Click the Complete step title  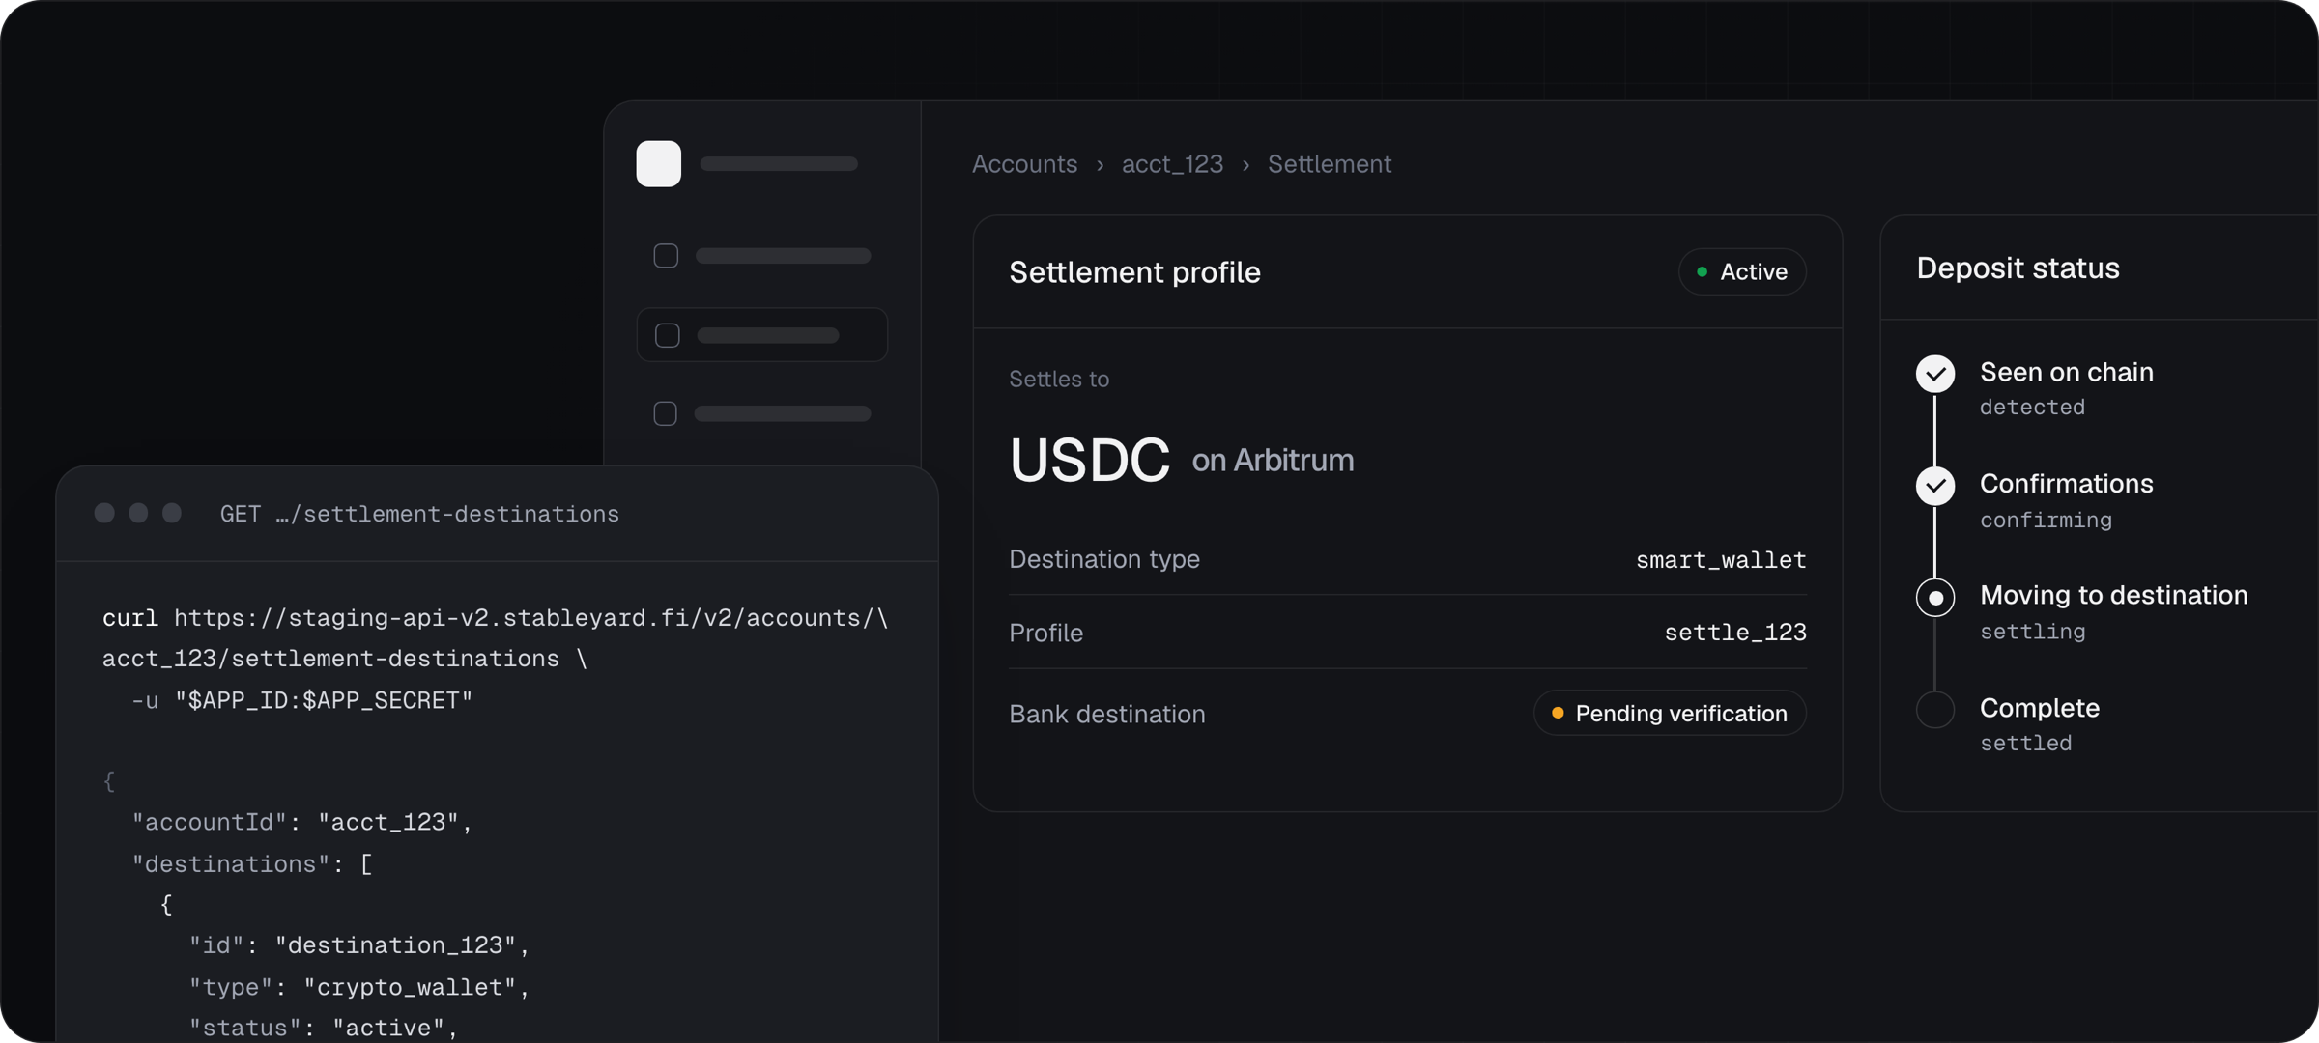(x=2040, y=708)
